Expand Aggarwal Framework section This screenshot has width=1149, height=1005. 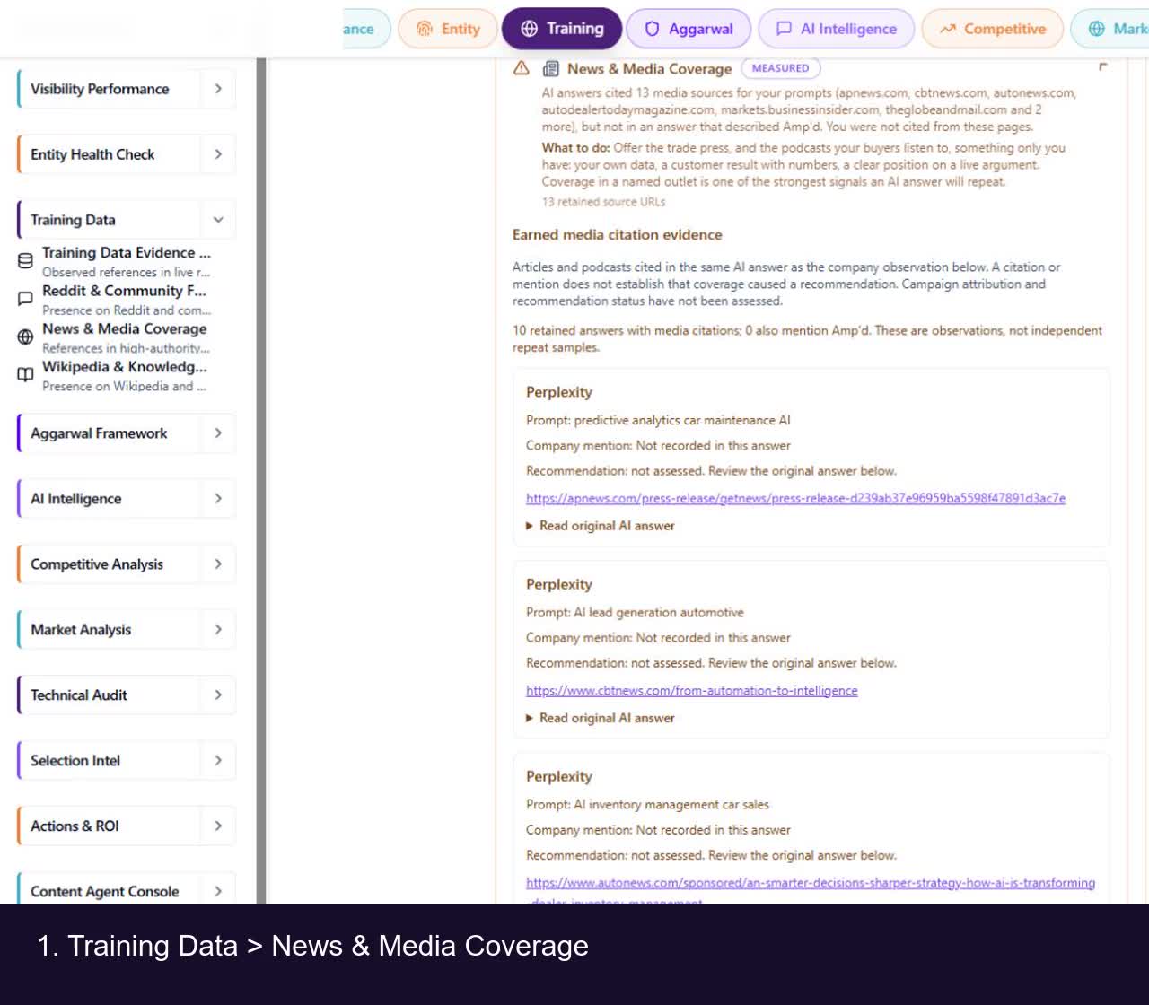(x=218, y=433)
